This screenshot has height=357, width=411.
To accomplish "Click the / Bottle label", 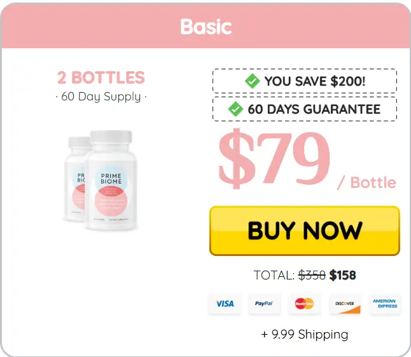I will (x=366, y=182).
